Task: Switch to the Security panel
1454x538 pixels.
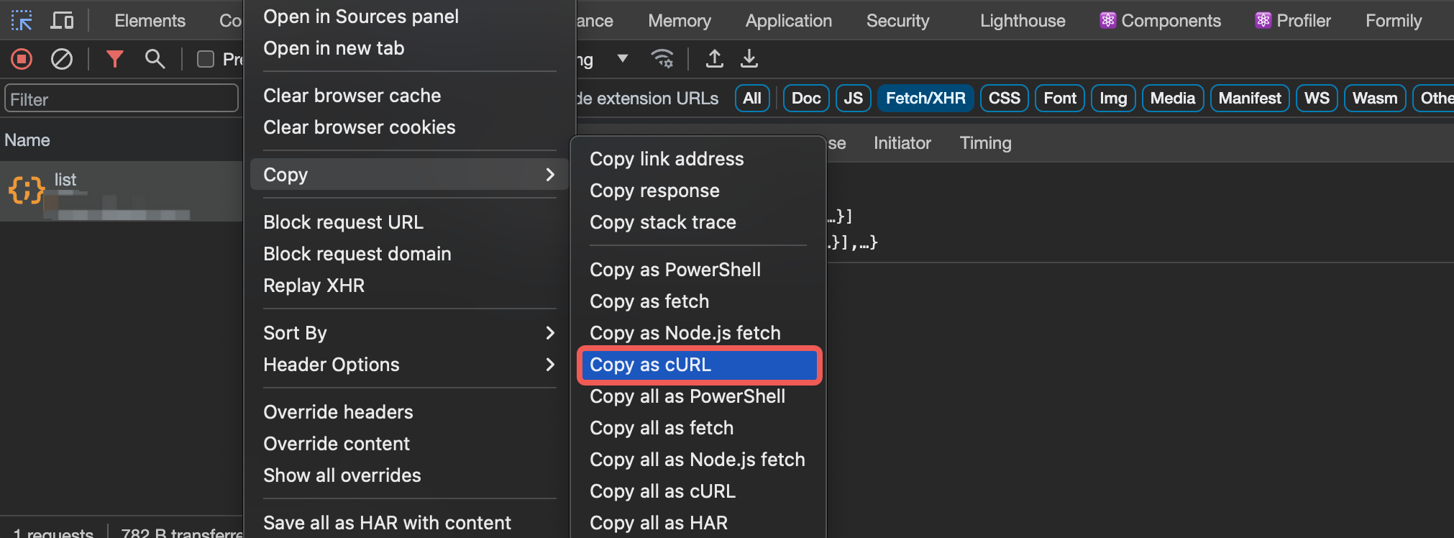Action: coord(898,21)
